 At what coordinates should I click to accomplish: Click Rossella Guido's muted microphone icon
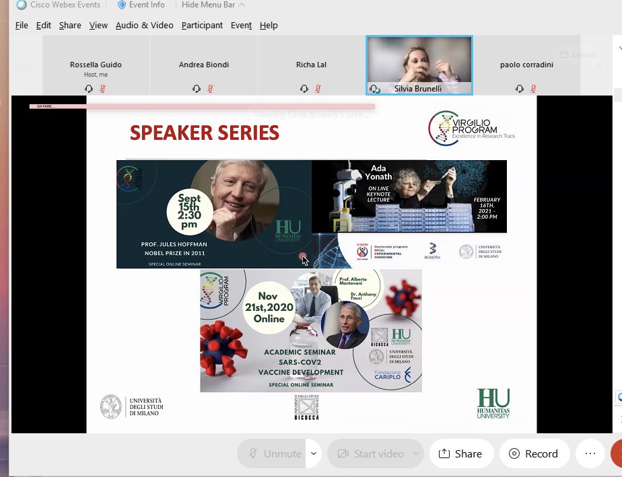click(x=103, y=89)
